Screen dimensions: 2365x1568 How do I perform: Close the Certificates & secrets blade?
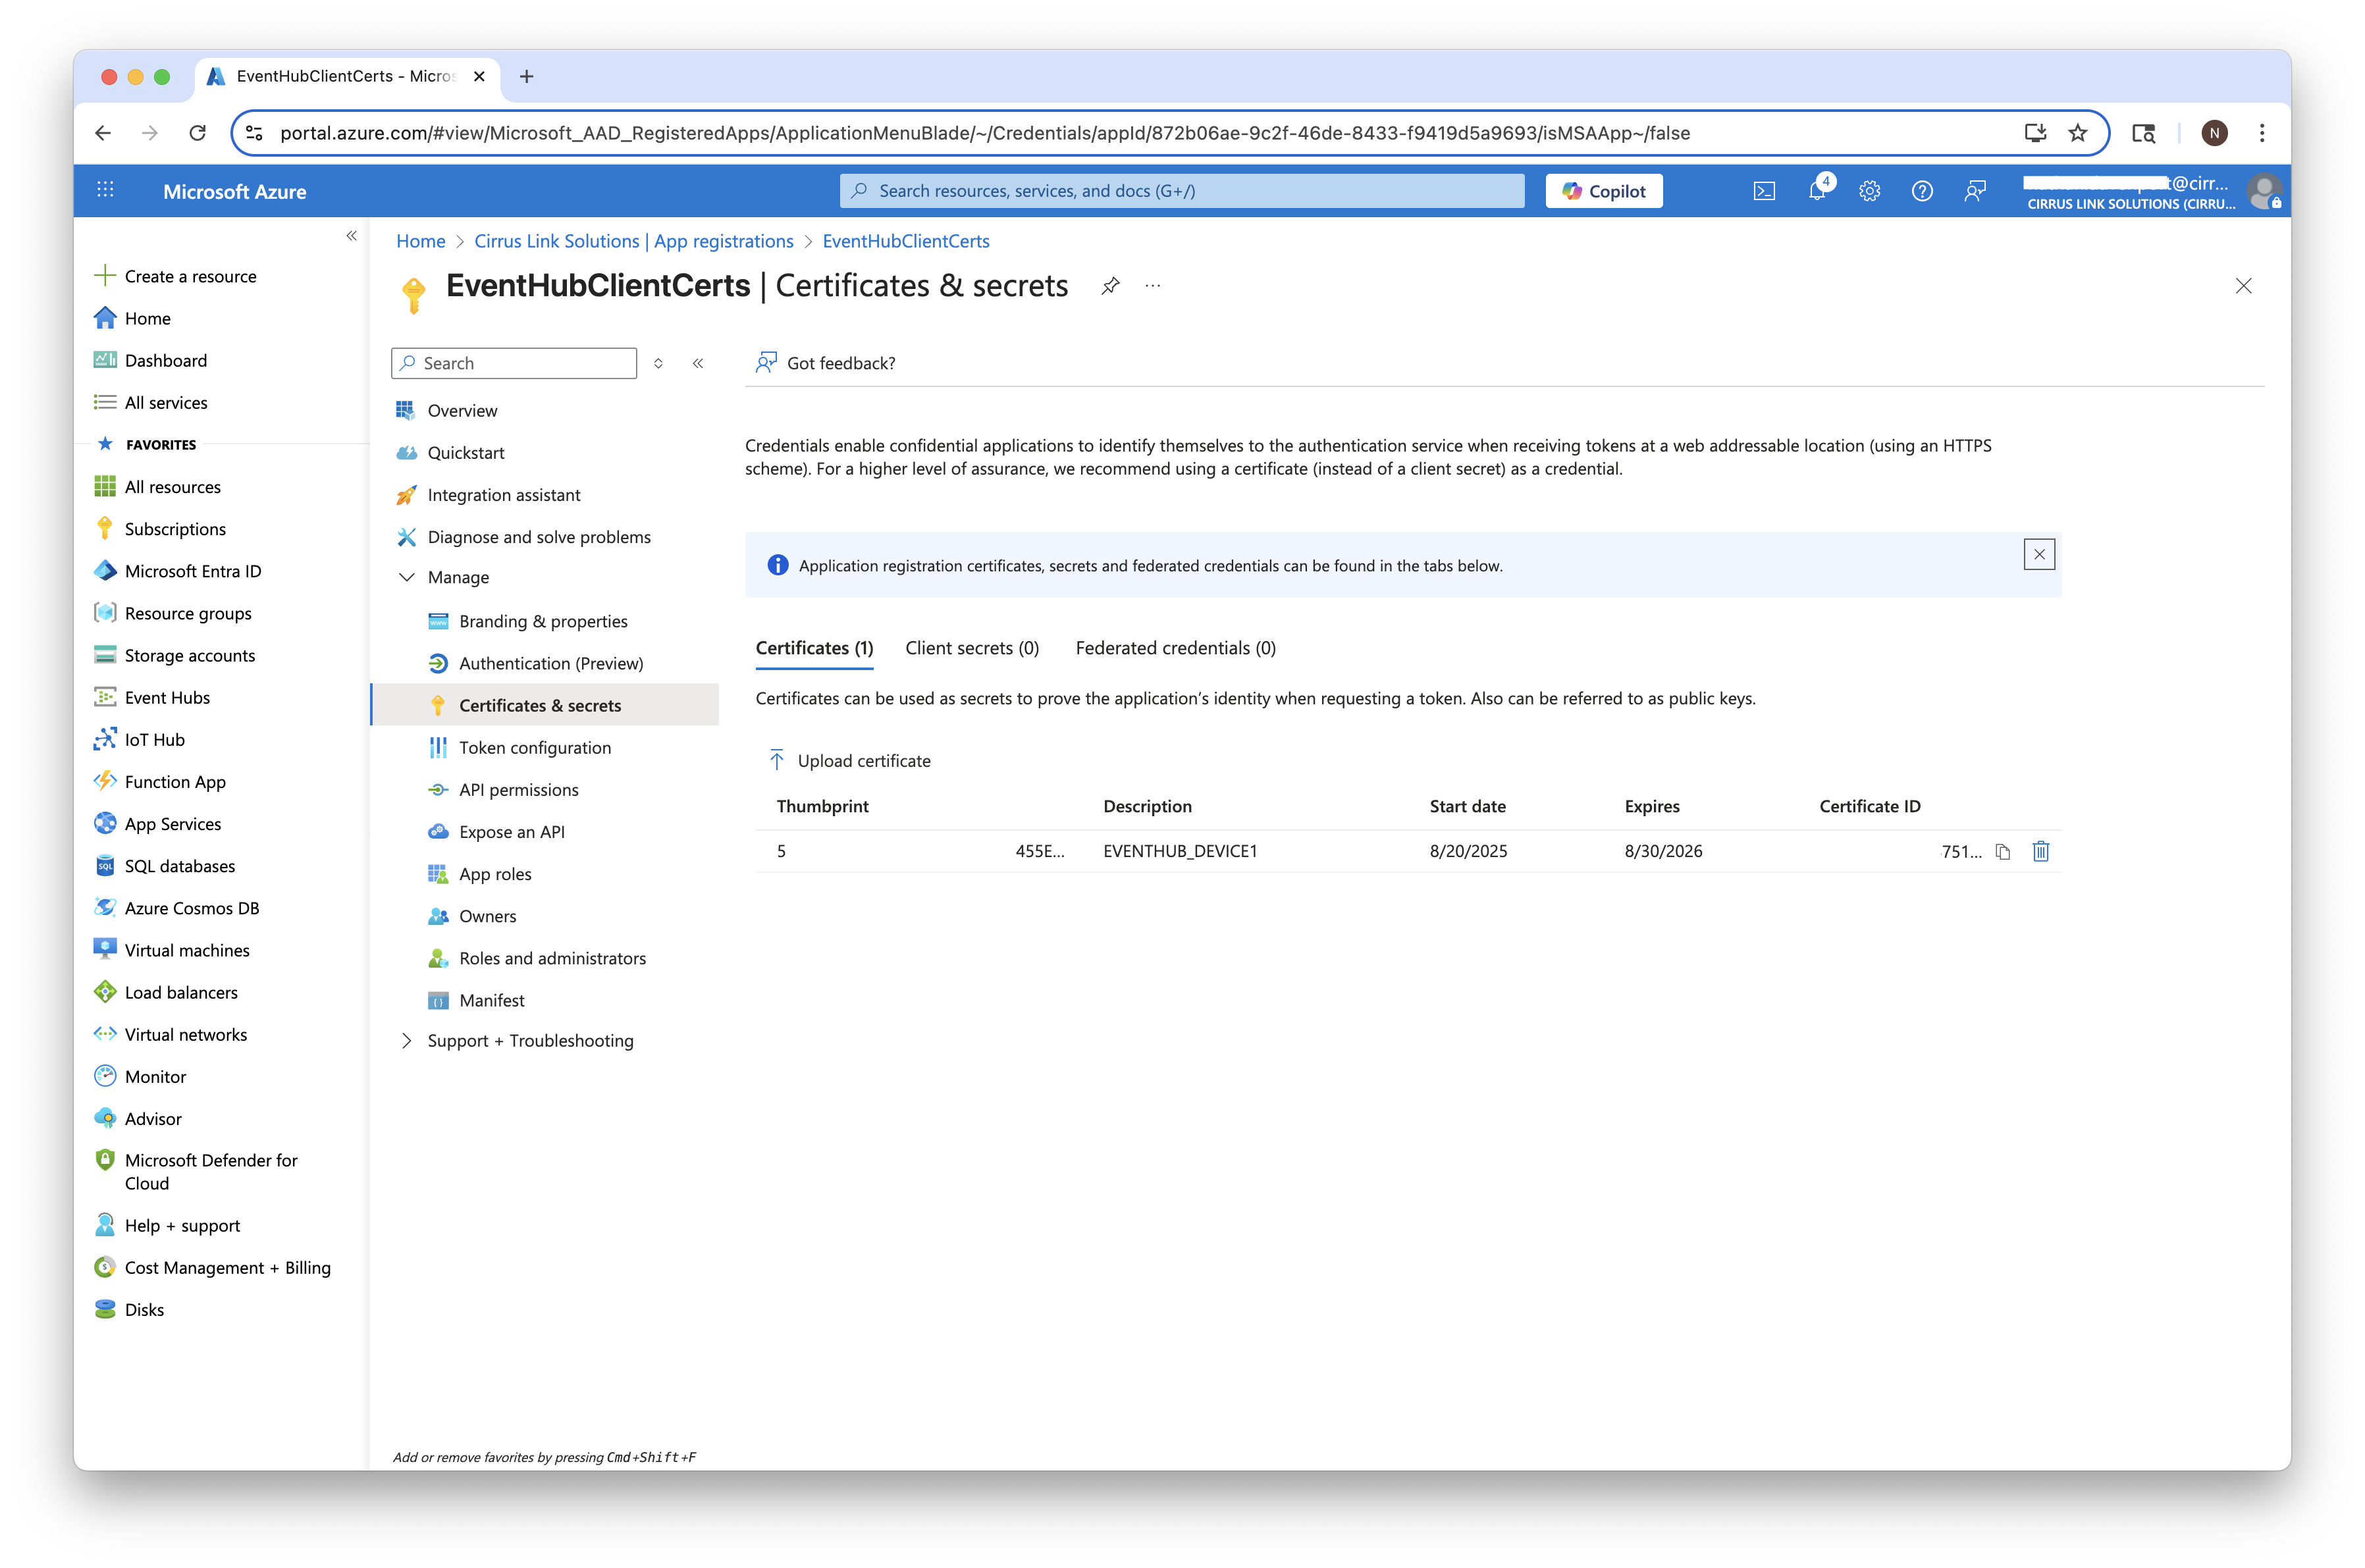point(2244,286)
